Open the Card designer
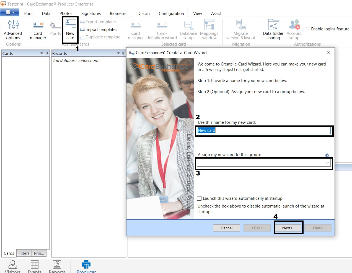352x273 pixels. coord(136,30)
